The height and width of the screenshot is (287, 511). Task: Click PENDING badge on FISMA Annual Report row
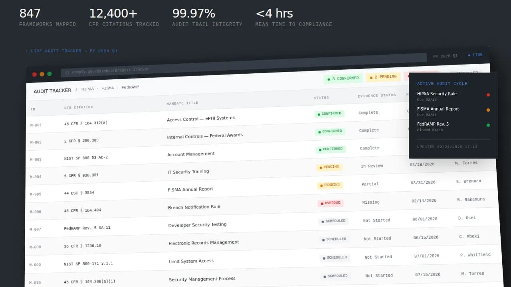(x=330, y=185)
